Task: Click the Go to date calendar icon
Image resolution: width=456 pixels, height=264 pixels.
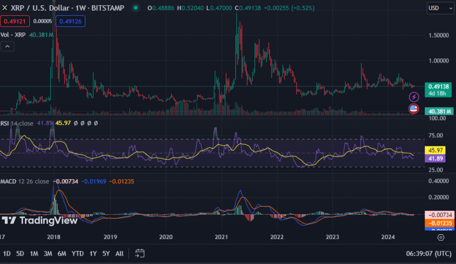Action: [140, 253]
